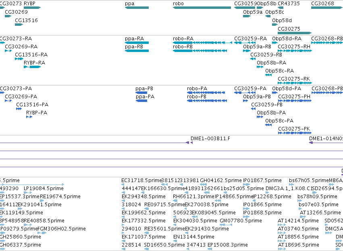Click the EK294348.5prime EST label

(x=144, y=197)
